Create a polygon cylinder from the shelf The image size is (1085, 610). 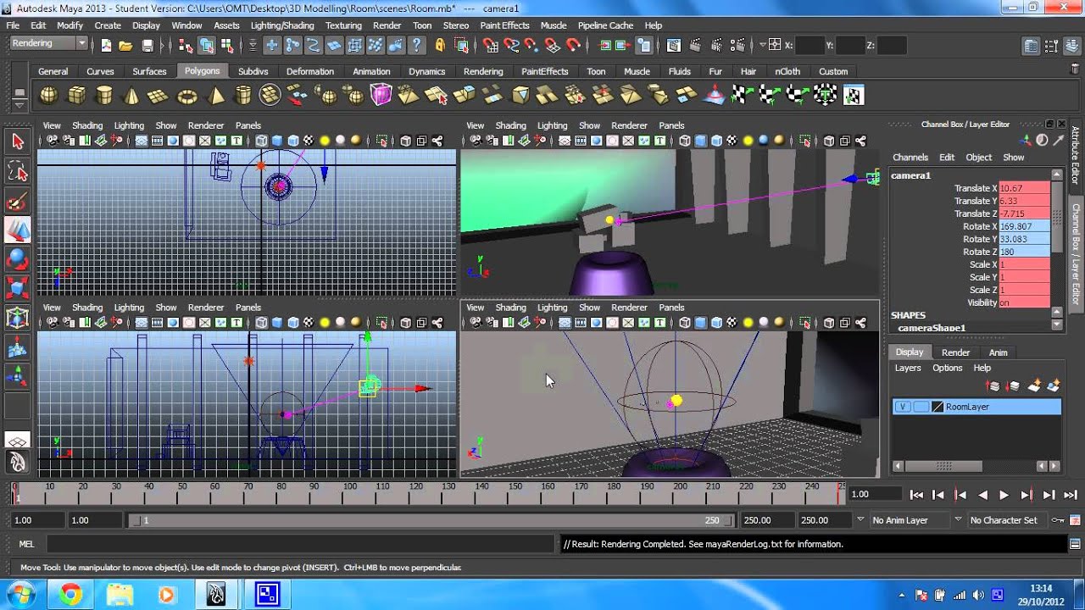[103, 95]
